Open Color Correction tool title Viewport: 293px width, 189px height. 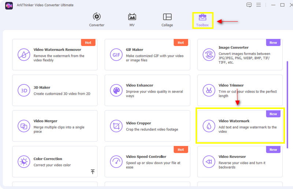tap(48, 159)
